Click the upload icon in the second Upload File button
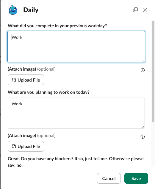155x189 pixels. [x=14, y=146]
